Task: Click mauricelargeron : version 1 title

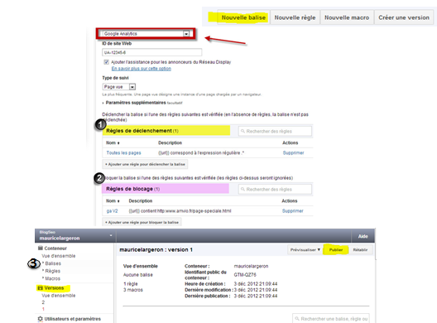Action: (156, 249)
